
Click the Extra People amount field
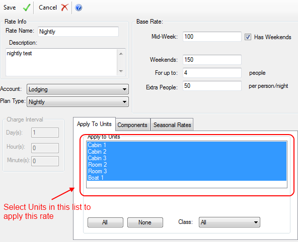point(212,86)
